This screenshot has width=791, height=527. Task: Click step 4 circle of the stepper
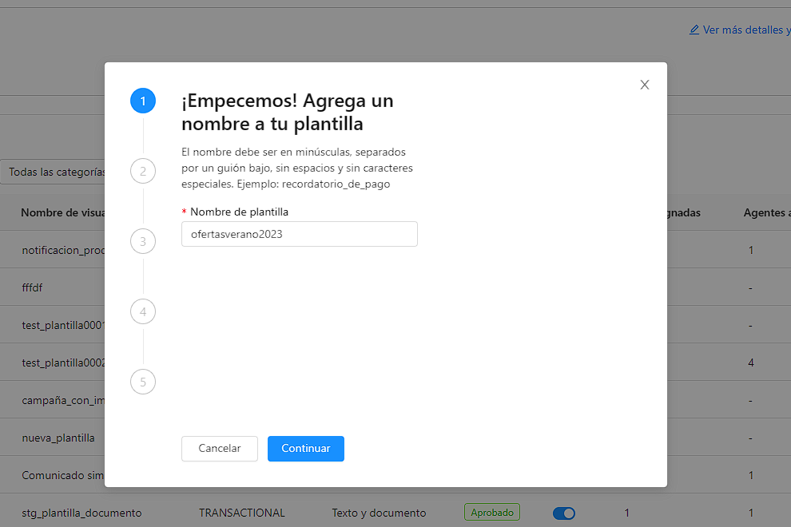pos(143,311)
